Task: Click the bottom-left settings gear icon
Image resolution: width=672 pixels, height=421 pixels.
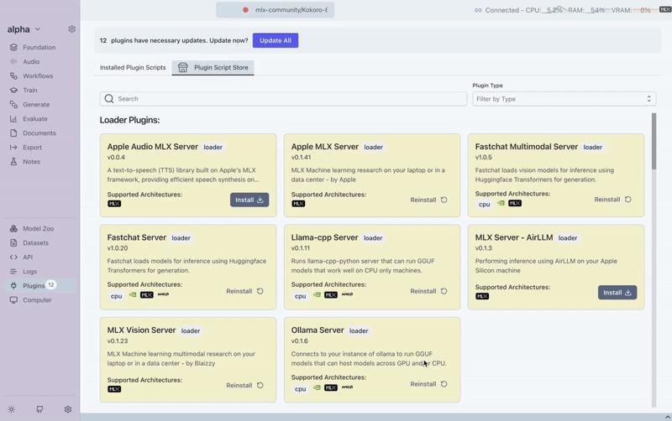Action: coord(68,409)
